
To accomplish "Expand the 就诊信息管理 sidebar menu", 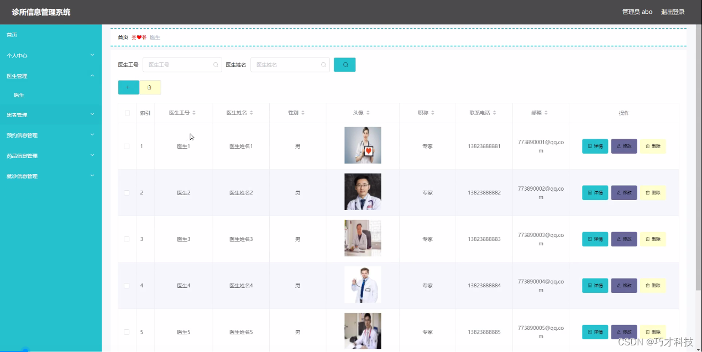I will pyautogui.click(x=51, y=176).
